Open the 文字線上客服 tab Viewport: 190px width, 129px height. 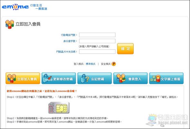166,78
